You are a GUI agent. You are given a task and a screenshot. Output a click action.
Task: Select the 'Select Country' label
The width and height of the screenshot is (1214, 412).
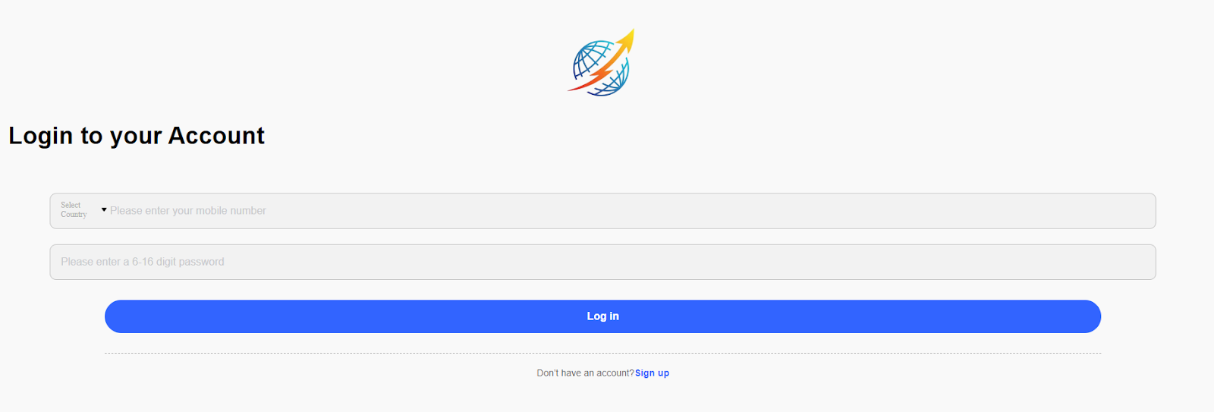tap(74, 210)
